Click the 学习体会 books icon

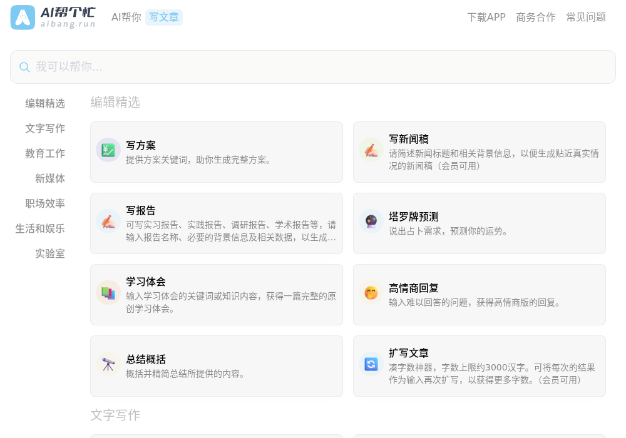coord(108,293)
